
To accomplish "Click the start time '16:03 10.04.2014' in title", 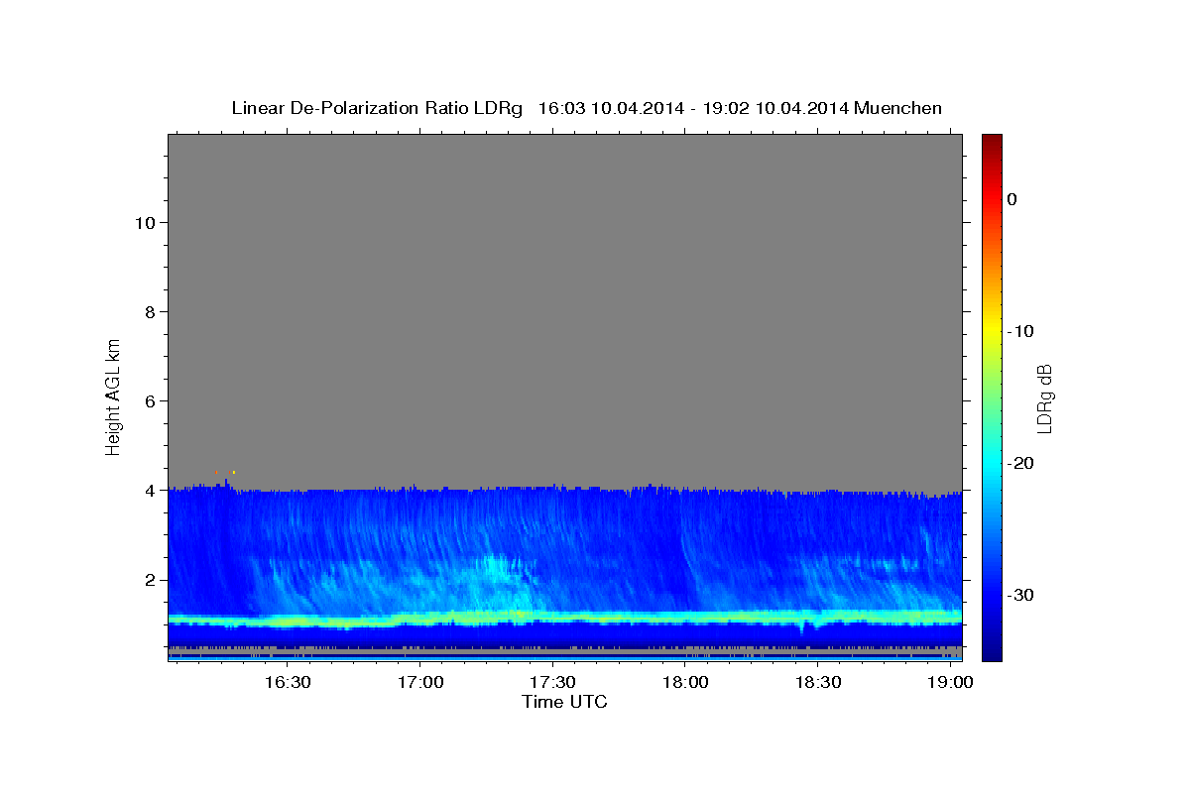I will pos(610,108).
